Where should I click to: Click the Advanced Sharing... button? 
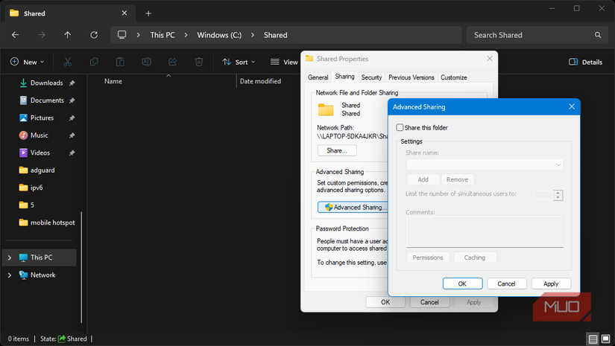(353, 207)
